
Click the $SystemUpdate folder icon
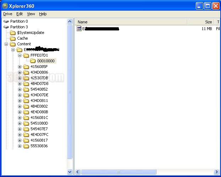click(x=13, y=33)
